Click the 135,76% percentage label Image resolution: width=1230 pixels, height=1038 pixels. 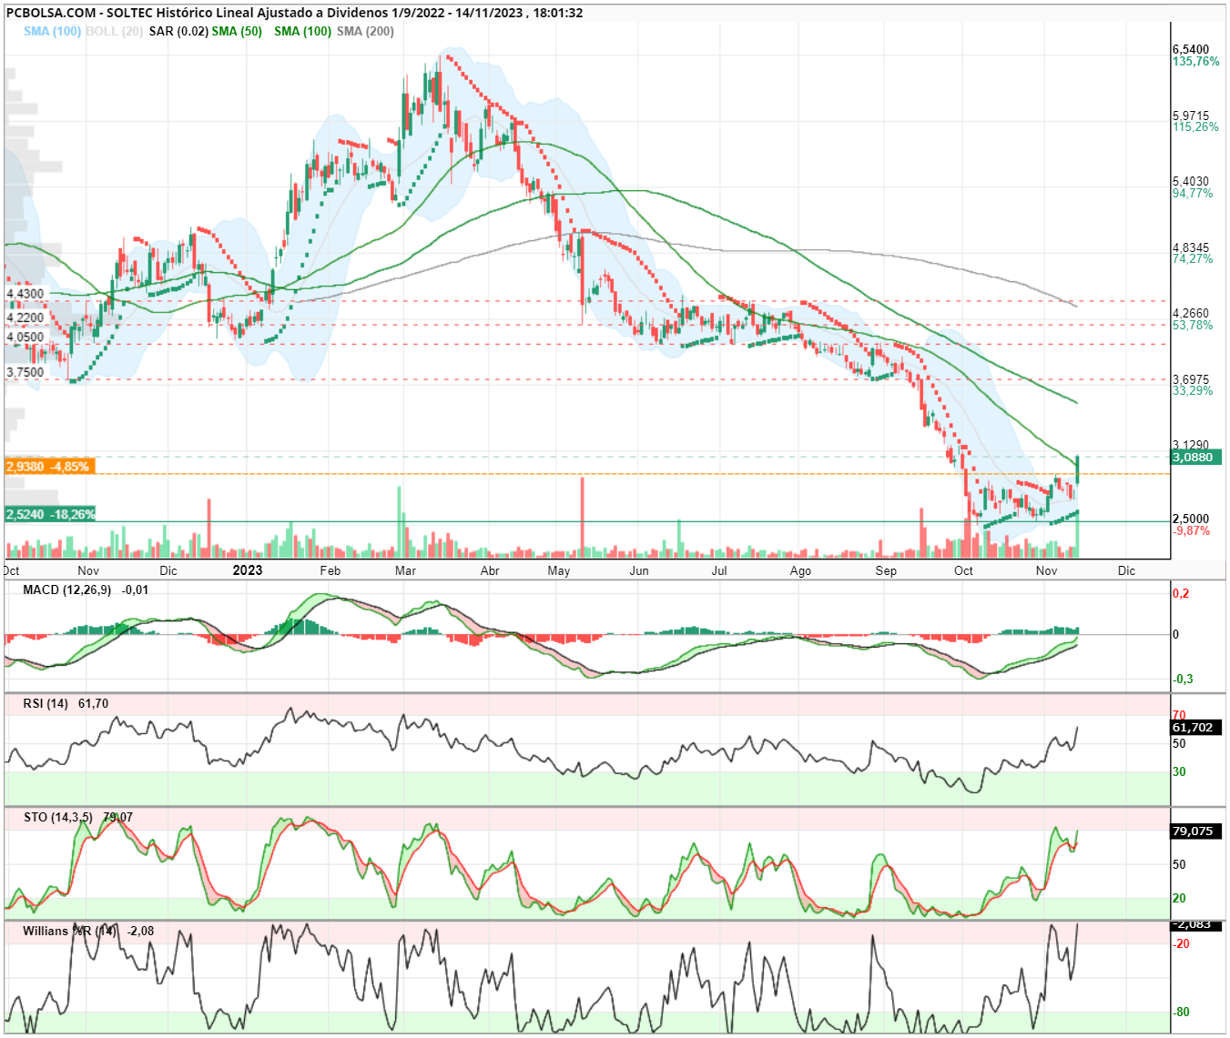pyautogui.click(x=1195, y=61)
